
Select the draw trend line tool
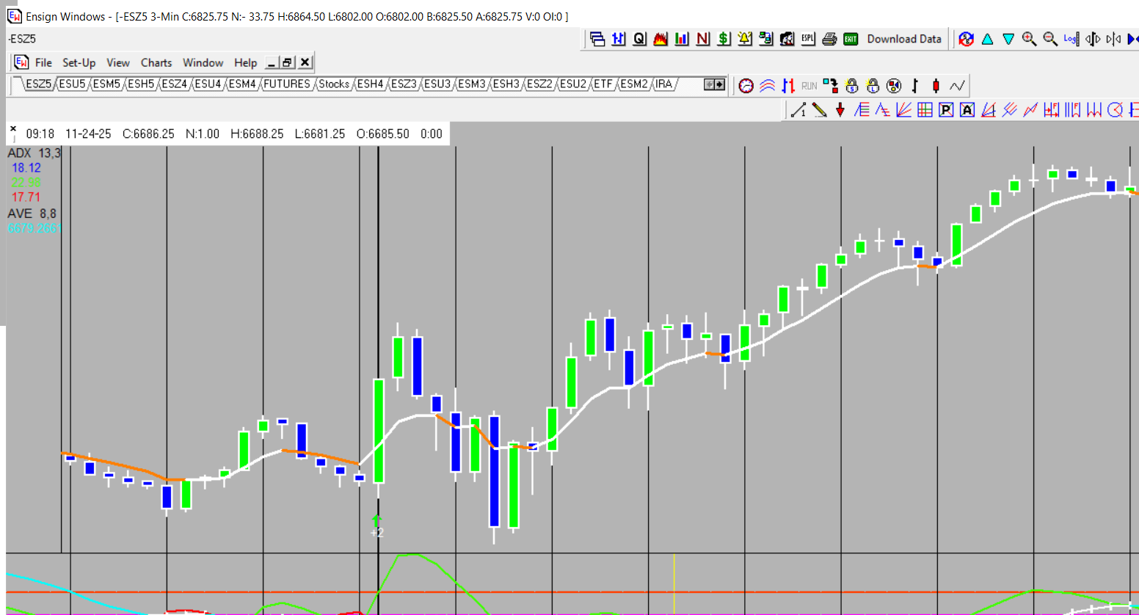(798, 110)
